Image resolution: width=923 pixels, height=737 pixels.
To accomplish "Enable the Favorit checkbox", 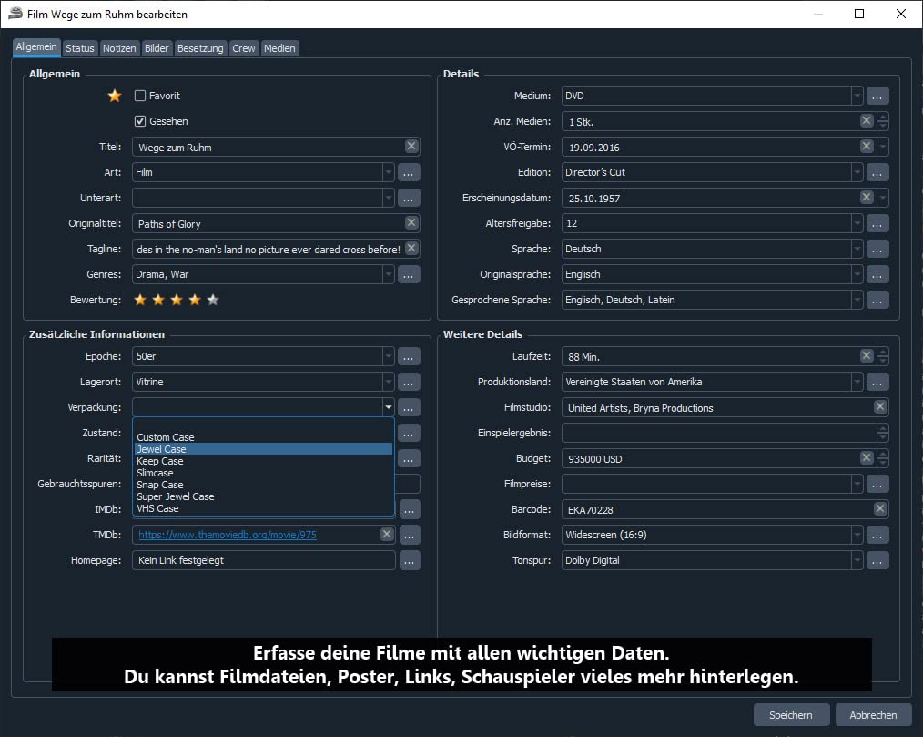I will [x=140, y=96].
